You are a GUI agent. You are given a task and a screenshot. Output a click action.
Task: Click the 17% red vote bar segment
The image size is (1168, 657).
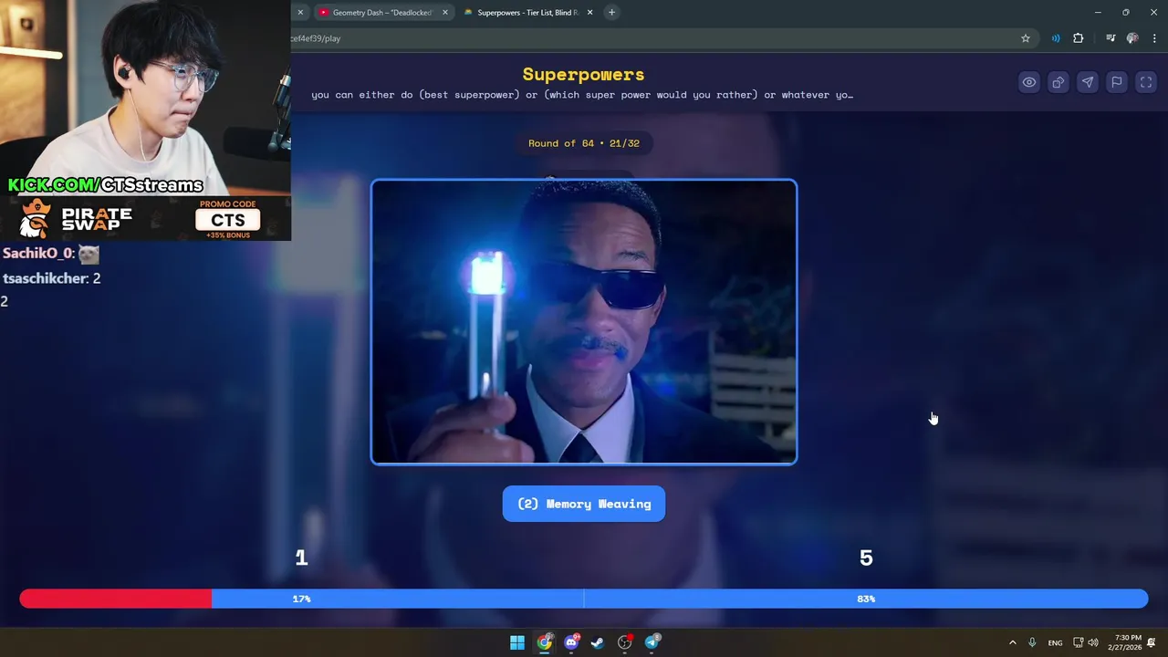tap(116, 599)
